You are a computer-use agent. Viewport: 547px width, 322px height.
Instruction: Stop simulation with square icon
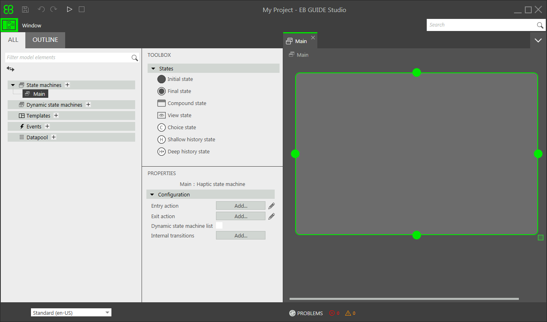(x=82, y=9)
